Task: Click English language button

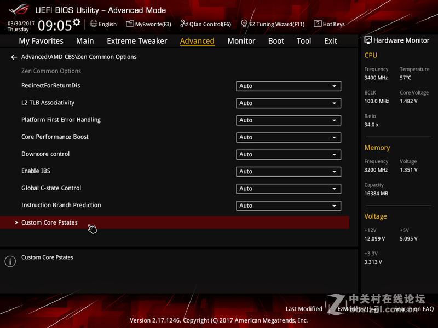Action: tap(103, 24)
